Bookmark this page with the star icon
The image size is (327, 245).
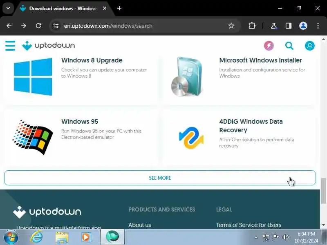(231, 26)
